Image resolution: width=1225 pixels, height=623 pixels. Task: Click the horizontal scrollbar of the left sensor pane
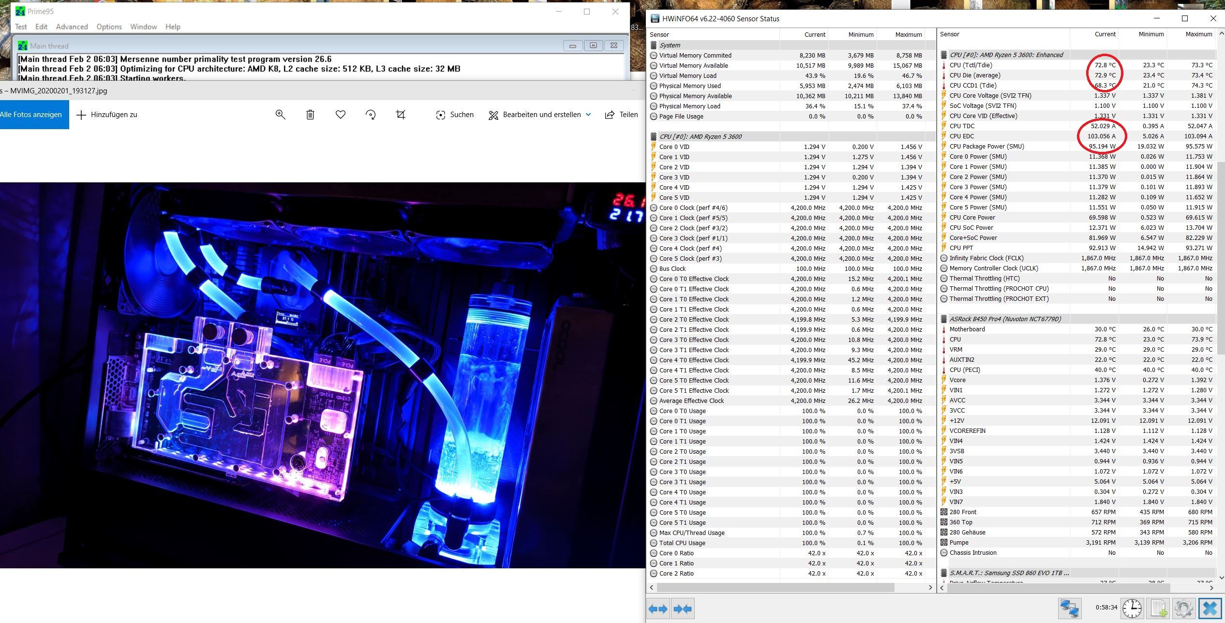(774, 587)
